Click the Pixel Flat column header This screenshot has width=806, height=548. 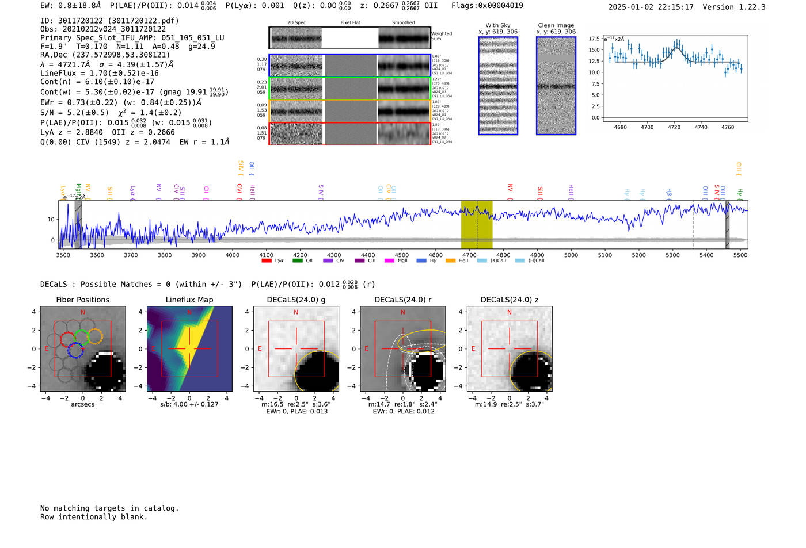[x=350, y=23]
